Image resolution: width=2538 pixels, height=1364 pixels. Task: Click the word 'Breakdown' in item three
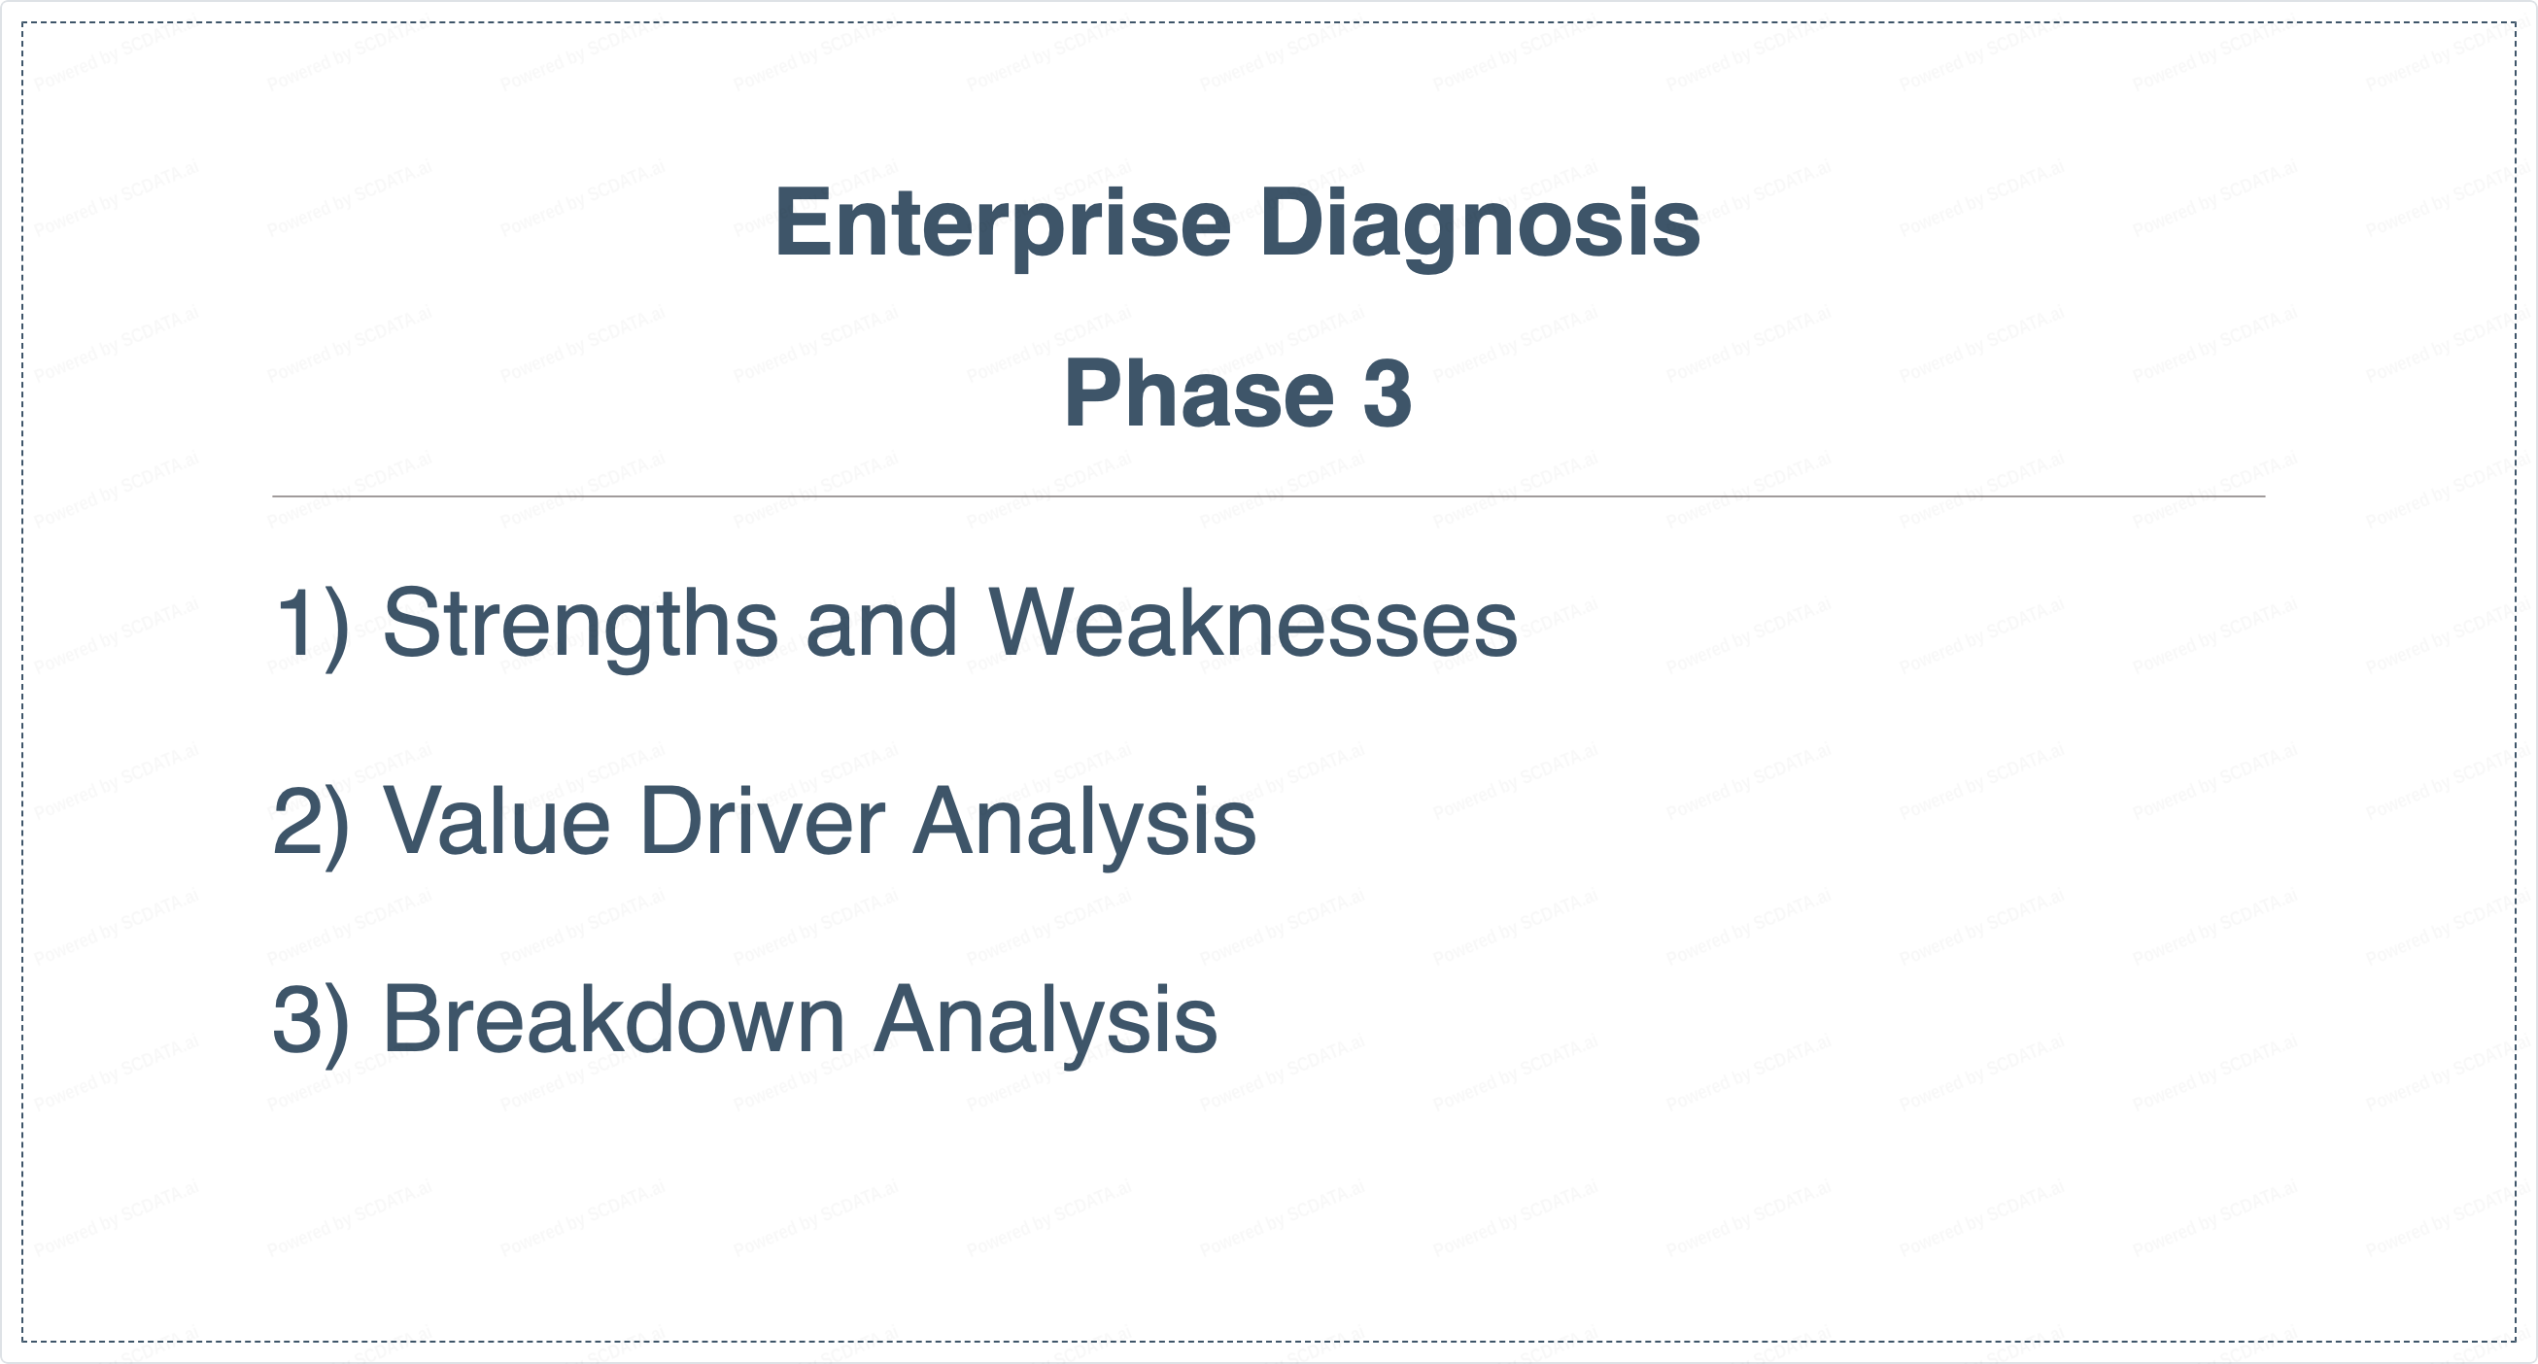coord(613,1019)
